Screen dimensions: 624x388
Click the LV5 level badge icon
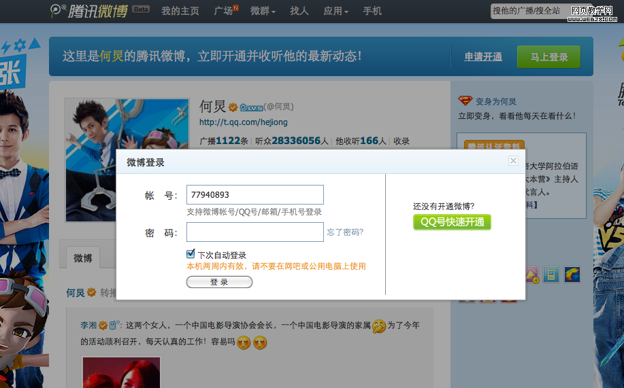(250, 107)
